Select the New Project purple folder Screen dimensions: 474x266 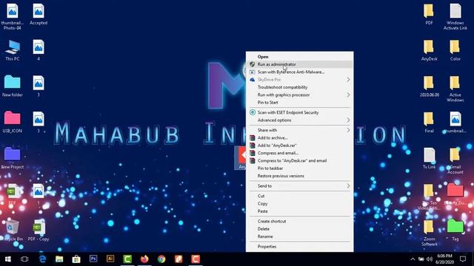point(13,158)
